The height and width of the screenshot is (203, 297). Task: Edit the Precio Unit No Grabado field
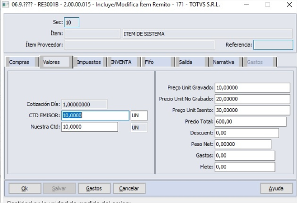pos(252,99)
